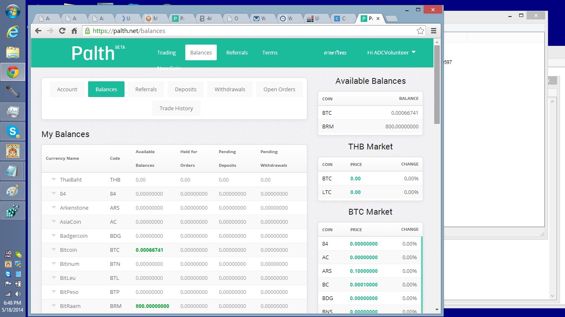This screenshot has height=317, width=565.
Task: Bookmark this page with the star icon
Action: pyautogui.click(x=420, y=31)
